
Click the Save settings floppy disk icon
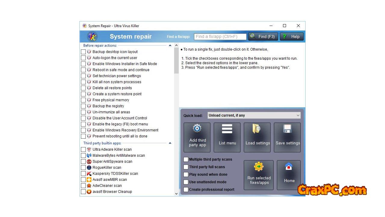click(x=287, y=129)
